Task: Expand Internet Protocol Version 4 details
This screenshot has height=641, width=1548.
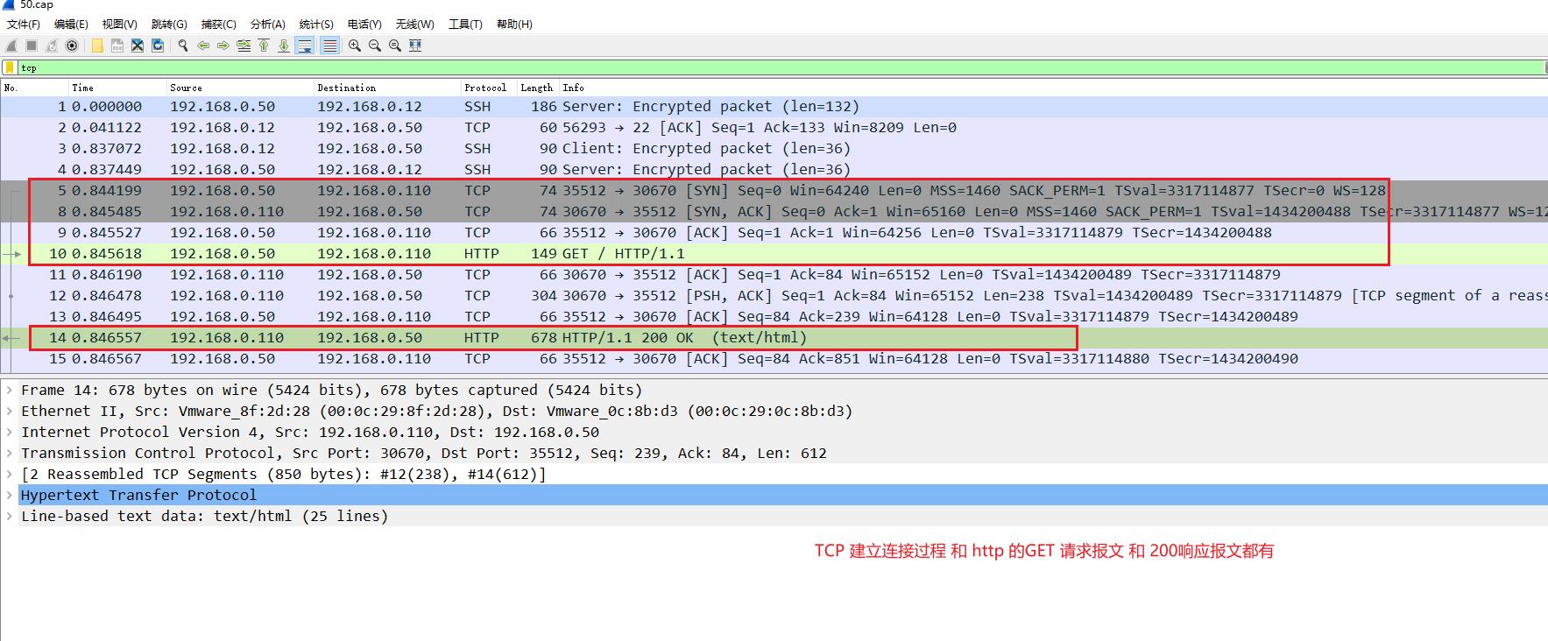Action: pyautogui.click(x=10, y=432)
